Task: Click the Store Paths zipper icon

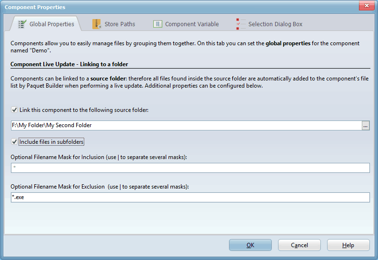Action: coord(97,24)
